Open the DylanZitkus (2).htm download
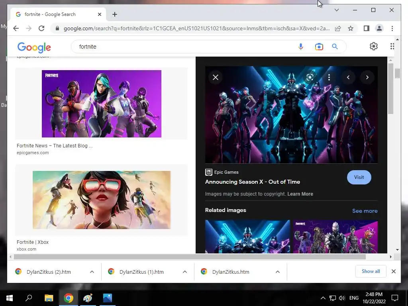408x306 pixels. 49,272
